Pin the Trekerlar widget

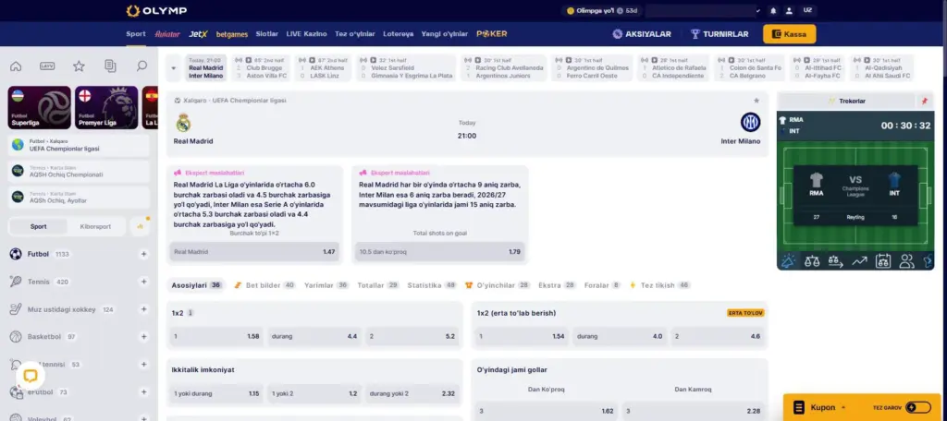[x=924, y=102]
